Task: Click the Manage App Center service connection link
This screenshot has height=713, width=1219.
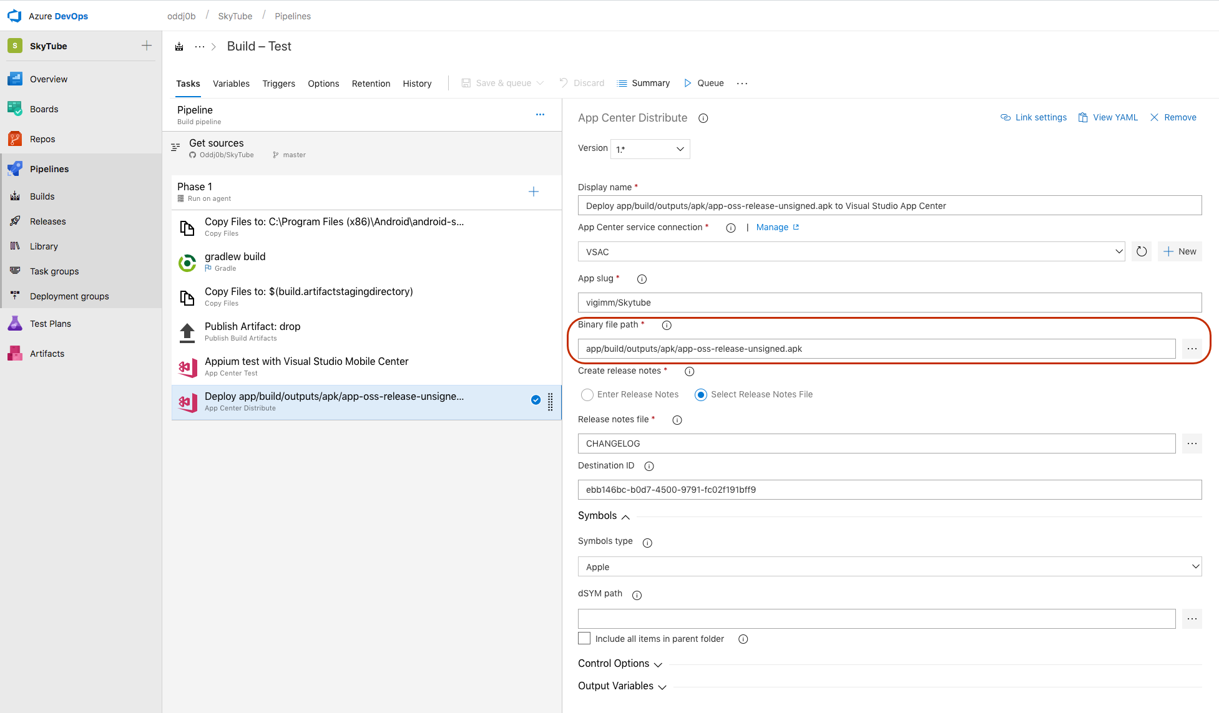Action: click(771, 228)
